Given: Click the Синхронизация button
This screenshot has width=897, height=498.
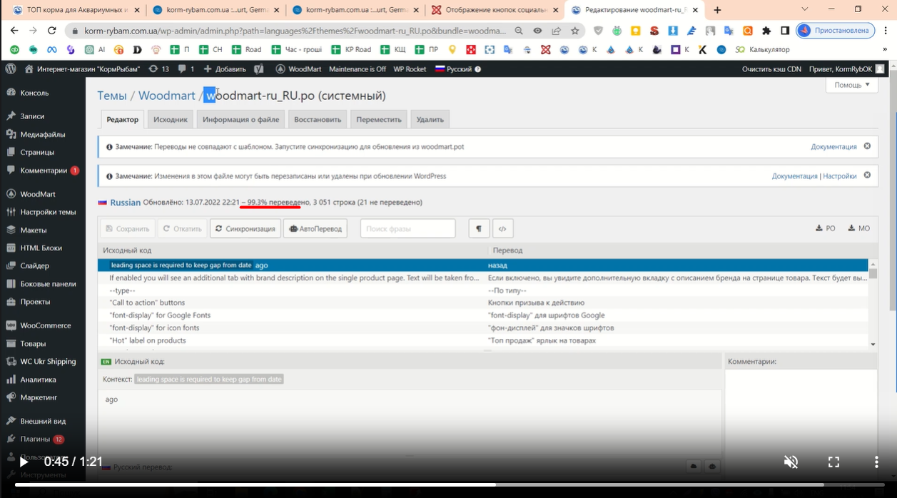Looking at the screenshot, I should click(x=245, y=228).
